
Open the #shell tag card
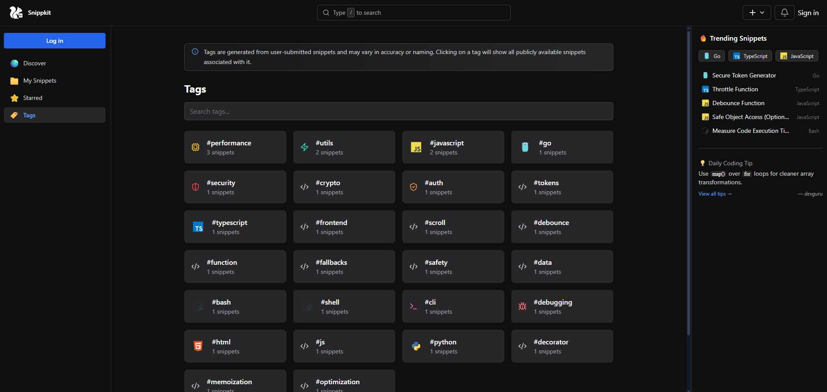tap(344, 306)
